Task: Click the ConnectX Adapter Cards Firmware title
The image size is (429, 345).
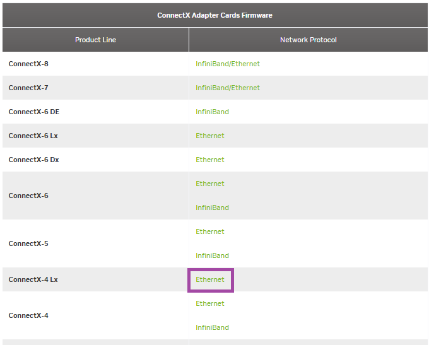Action: click(x=214, y=15)
